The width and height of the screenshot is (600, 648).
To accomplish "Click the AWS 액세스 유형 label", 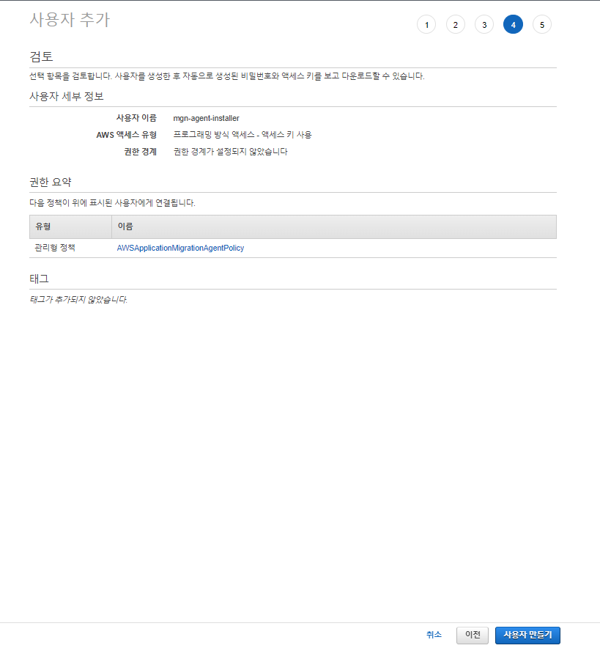I will [126, 135].
